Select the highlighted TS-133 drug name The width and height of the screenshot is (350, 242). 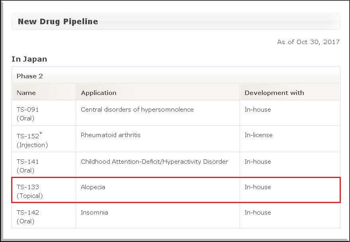[28, 187]
